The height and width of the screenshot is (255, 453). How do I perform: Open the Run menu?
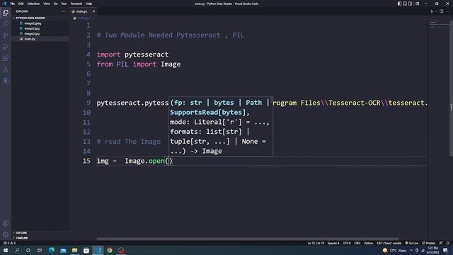click(64, 4)
